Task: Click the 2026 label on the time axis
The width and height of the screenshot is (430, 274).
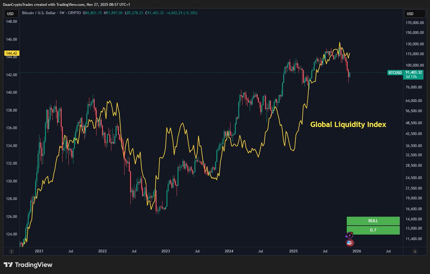Action: tap(356, 251)
